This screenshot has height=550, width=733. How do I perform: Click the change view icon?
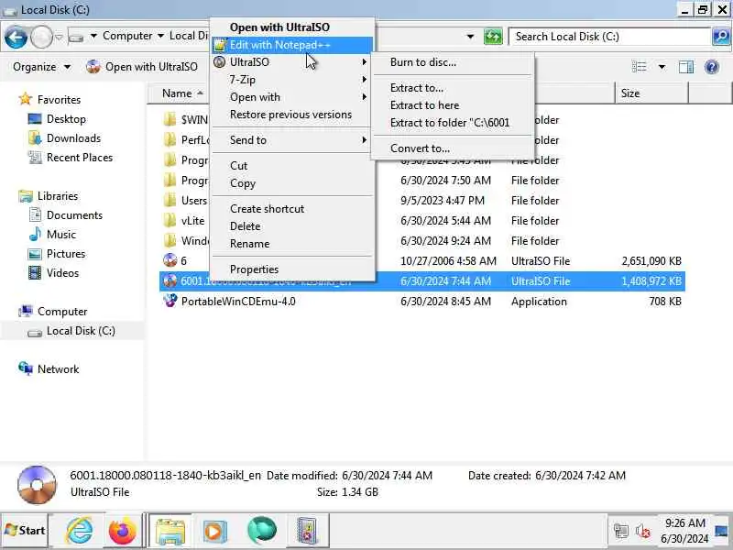[x=639, y=67]
